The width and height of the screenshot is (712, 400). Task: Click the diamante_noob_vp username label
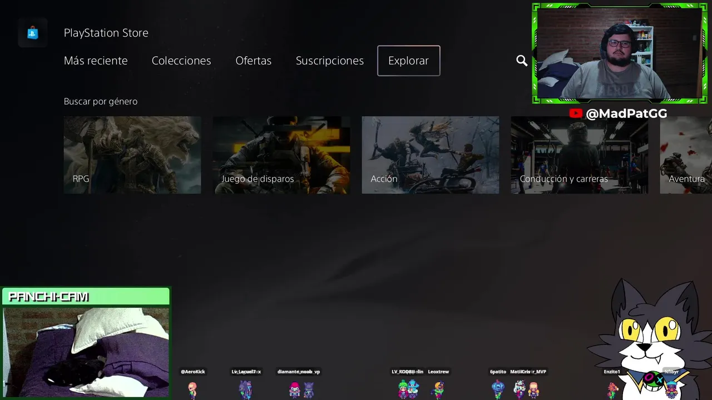pyautogui.click(x=299, y=372)
